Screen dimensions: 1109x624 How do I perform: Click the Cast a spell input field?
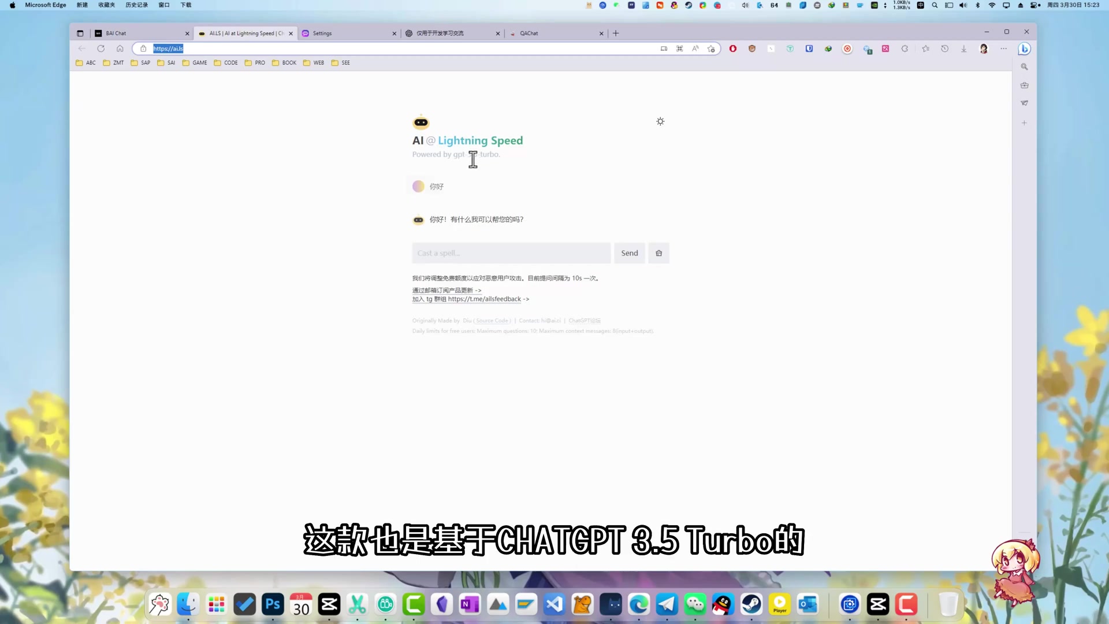point(512,253)
